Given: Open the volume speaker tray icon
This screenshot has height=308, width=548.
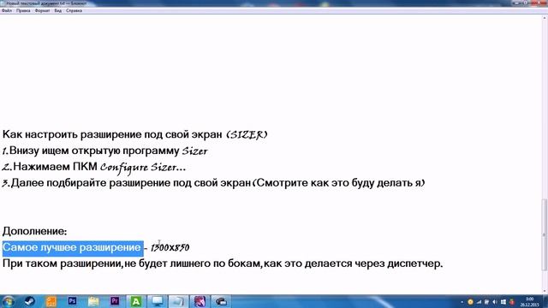Looking at the screenshot, I should [x=495, y=302].
